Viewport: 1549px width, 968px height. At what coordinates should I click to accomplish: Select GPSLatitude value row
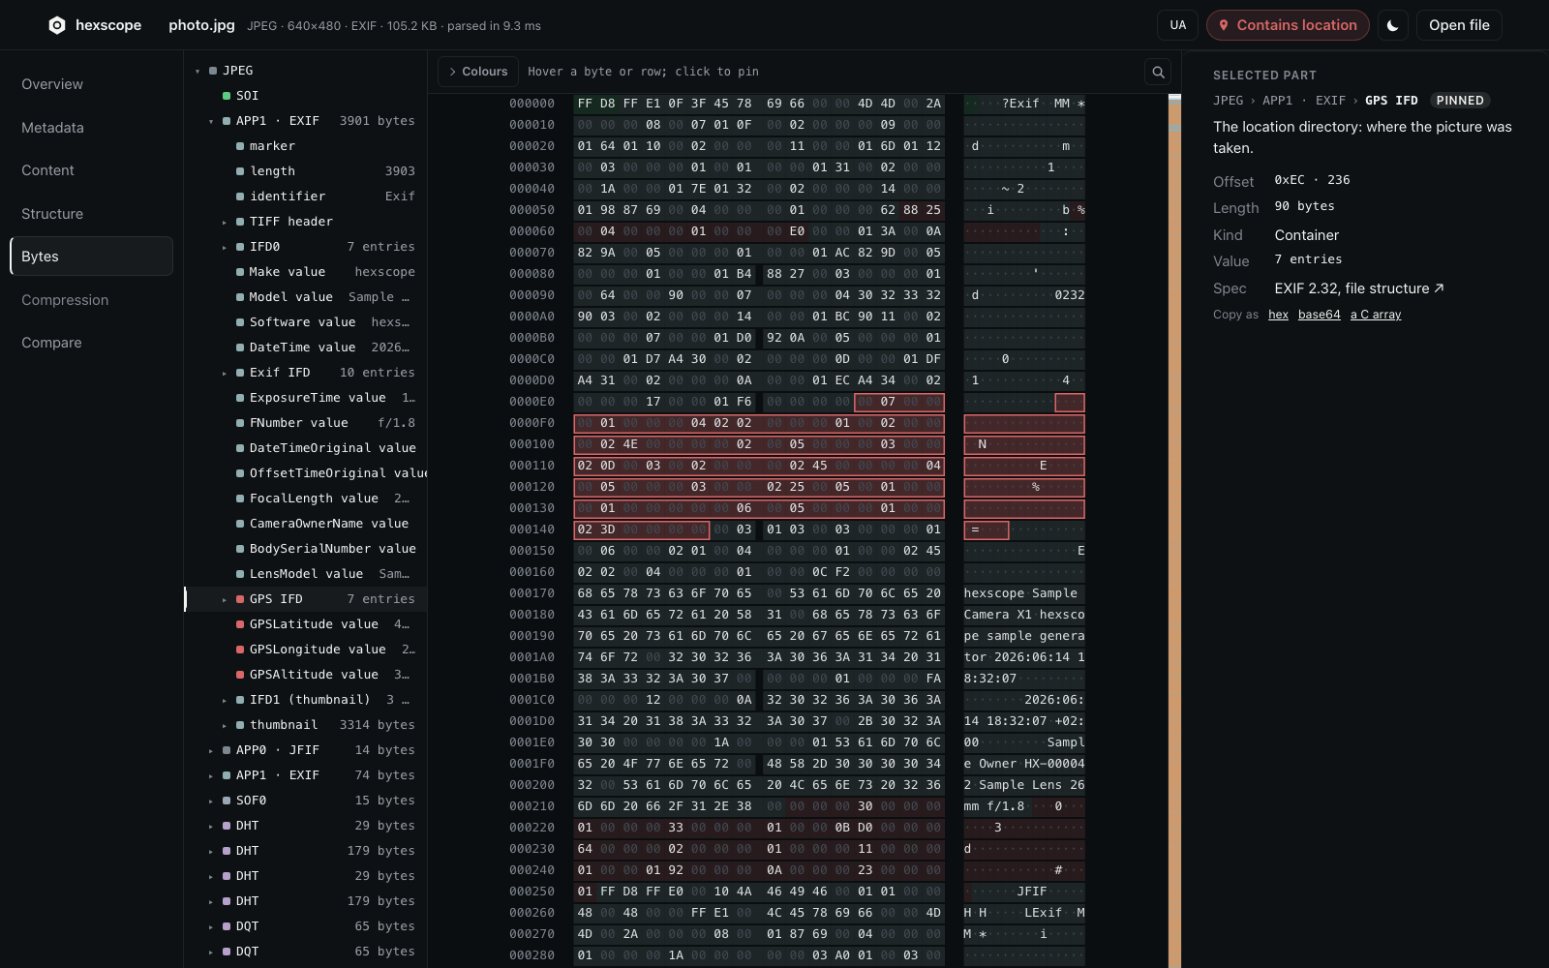(x=306, y=624)
